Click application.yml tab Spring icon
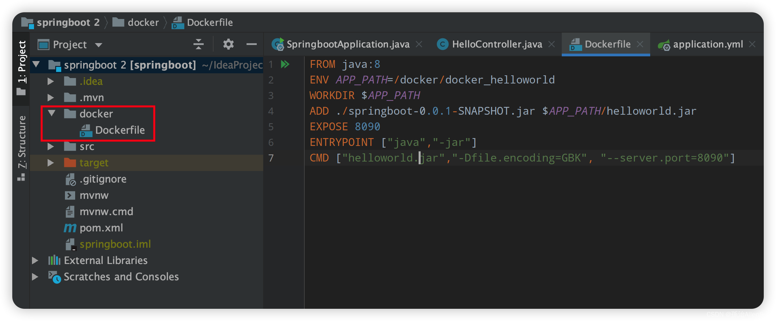Viewport: 776px width, 321px height. tap(664, 45)
